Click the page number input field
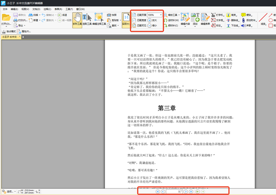The height and width of the screenshot is (195, 276). tap(174, 192)
